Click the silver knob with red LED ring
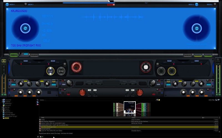This screenshot has width=222, height=138. click(146, 67)
